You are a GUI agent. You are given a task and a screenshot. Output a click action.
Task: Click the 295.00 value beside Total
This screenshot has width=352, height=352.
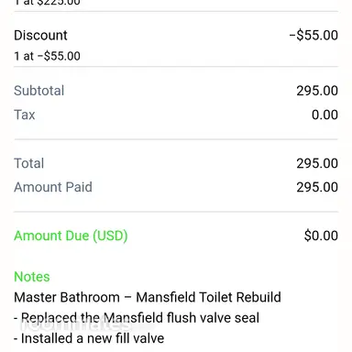click(x=317, y=163)
